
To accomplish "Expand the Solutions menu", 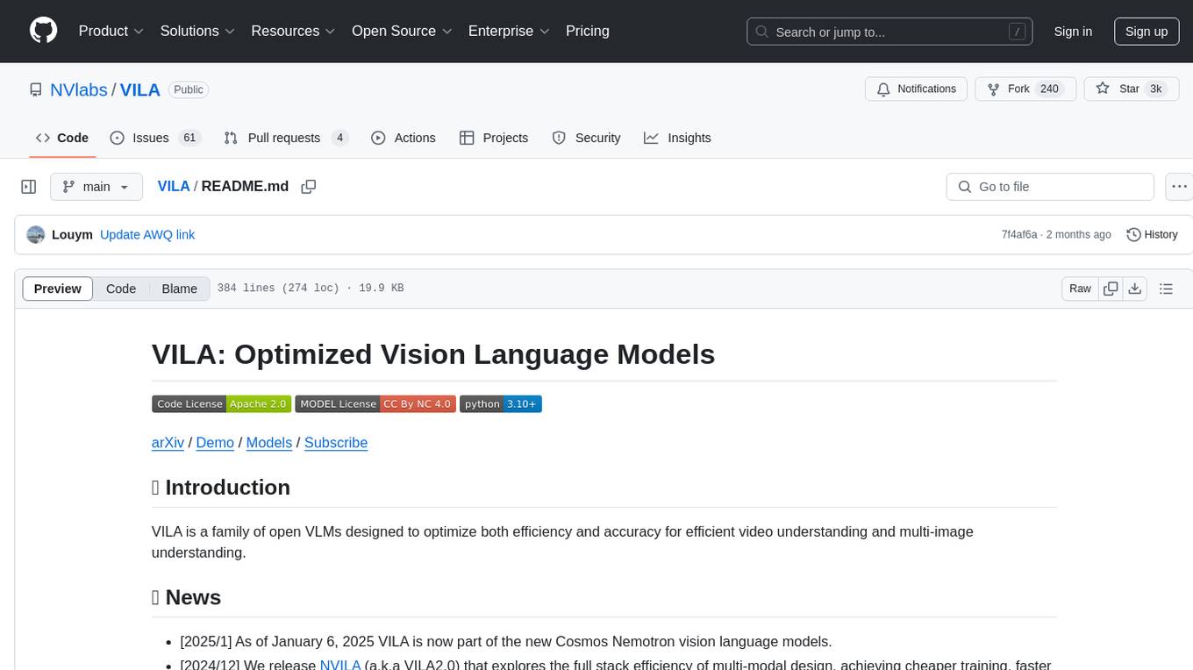I will tap(197, 31).
